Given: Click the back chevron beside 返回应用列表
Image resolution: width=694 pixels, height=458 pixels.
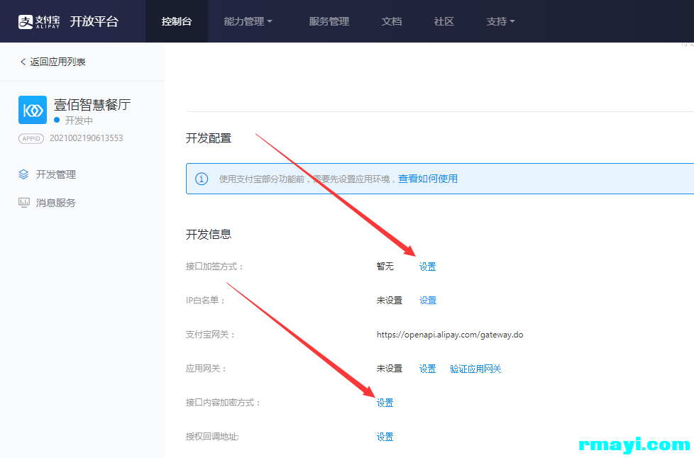Looking at the screenshot, I should (x=23, y=62).
